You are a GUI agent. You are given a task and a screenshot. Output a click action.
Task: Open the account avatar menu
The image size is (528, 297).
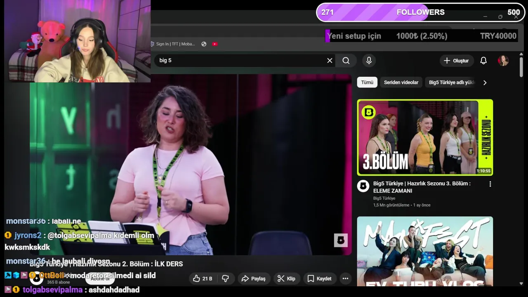point(503,61)
